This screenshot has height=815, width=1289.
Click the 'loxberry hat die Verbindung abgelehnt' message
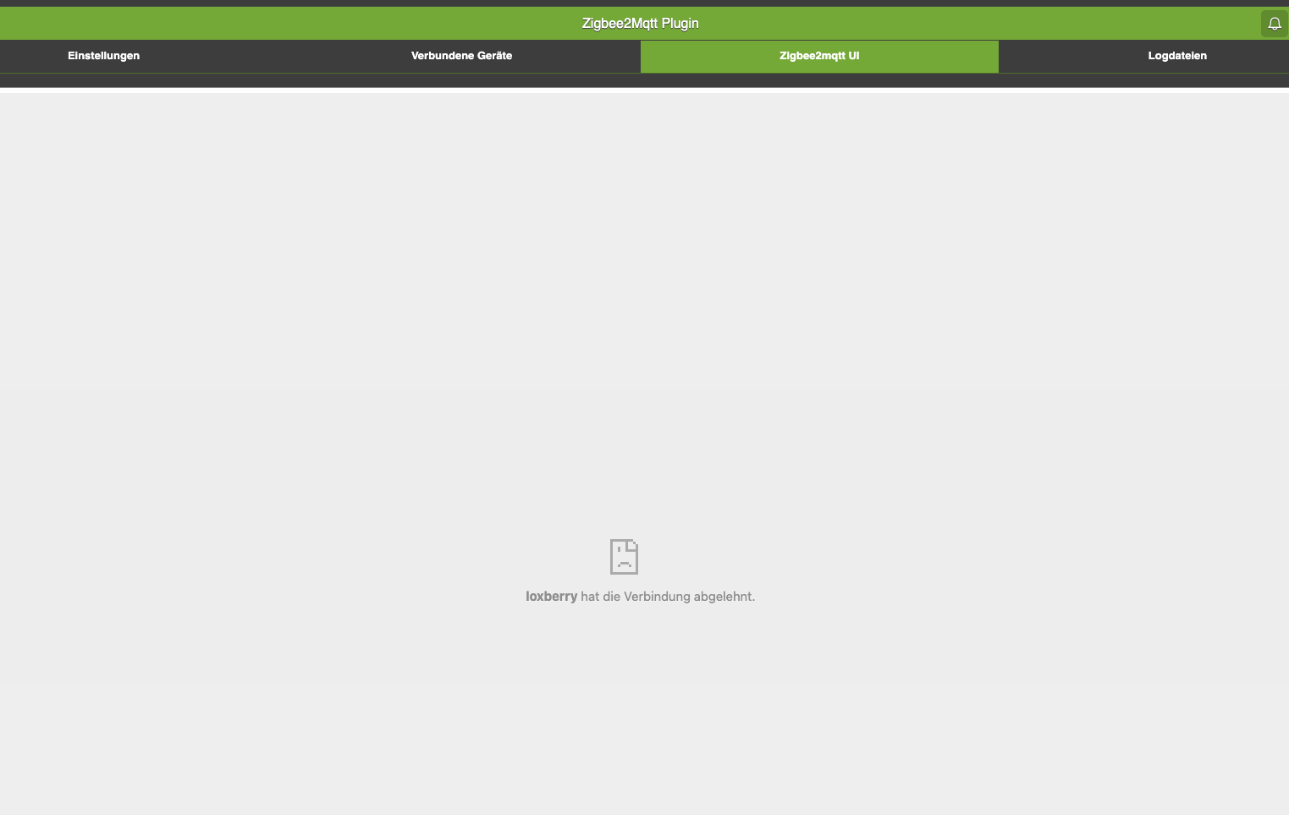point(640,597)
